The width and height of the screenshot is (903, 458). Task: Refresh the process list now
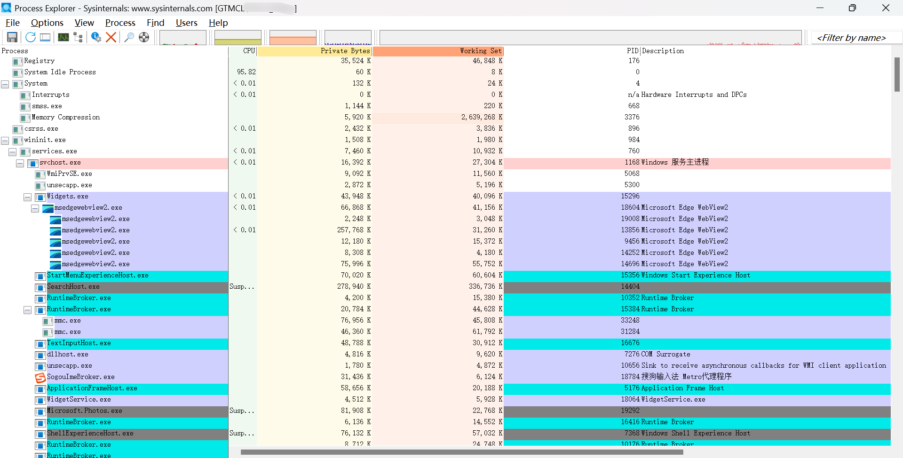click(31, 37)
